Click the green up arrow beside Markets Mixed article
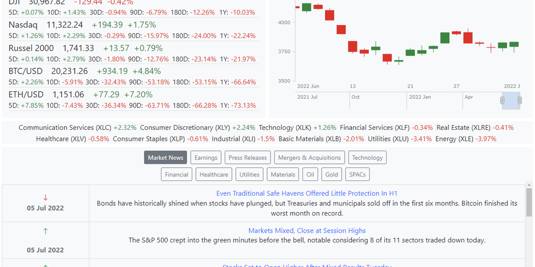The image size is (535, 267). 45,230
